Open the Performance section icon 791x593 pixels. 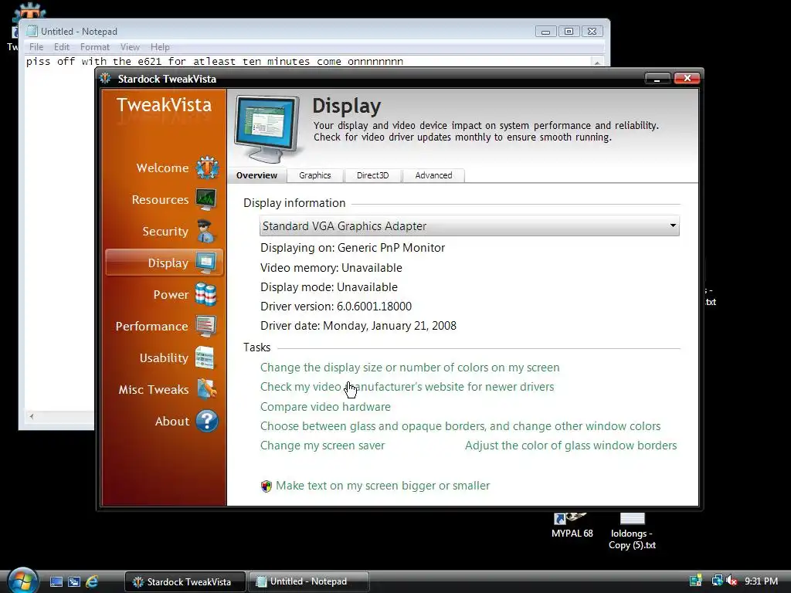click(205, 327)
